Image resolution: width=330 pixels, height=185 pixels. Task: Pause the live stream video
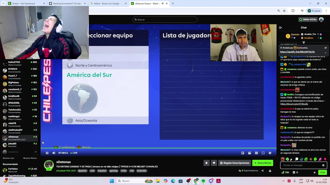(47, 153)
